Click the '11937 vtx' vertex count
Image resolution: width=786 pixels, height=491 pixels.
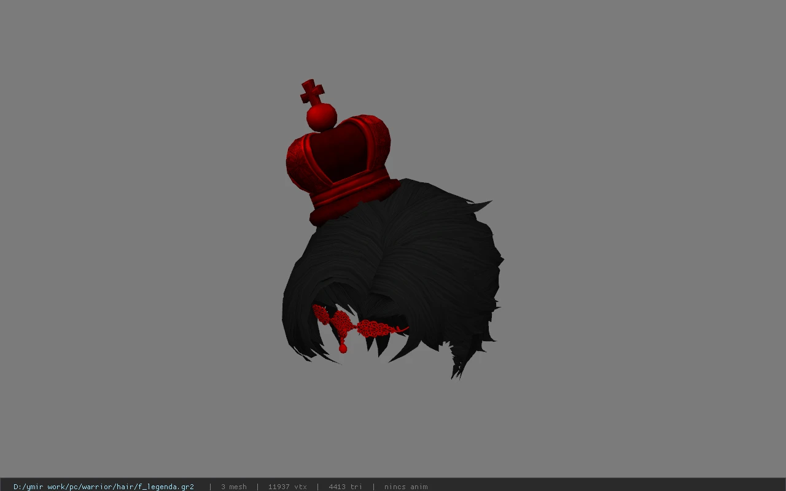click(287, 487)
